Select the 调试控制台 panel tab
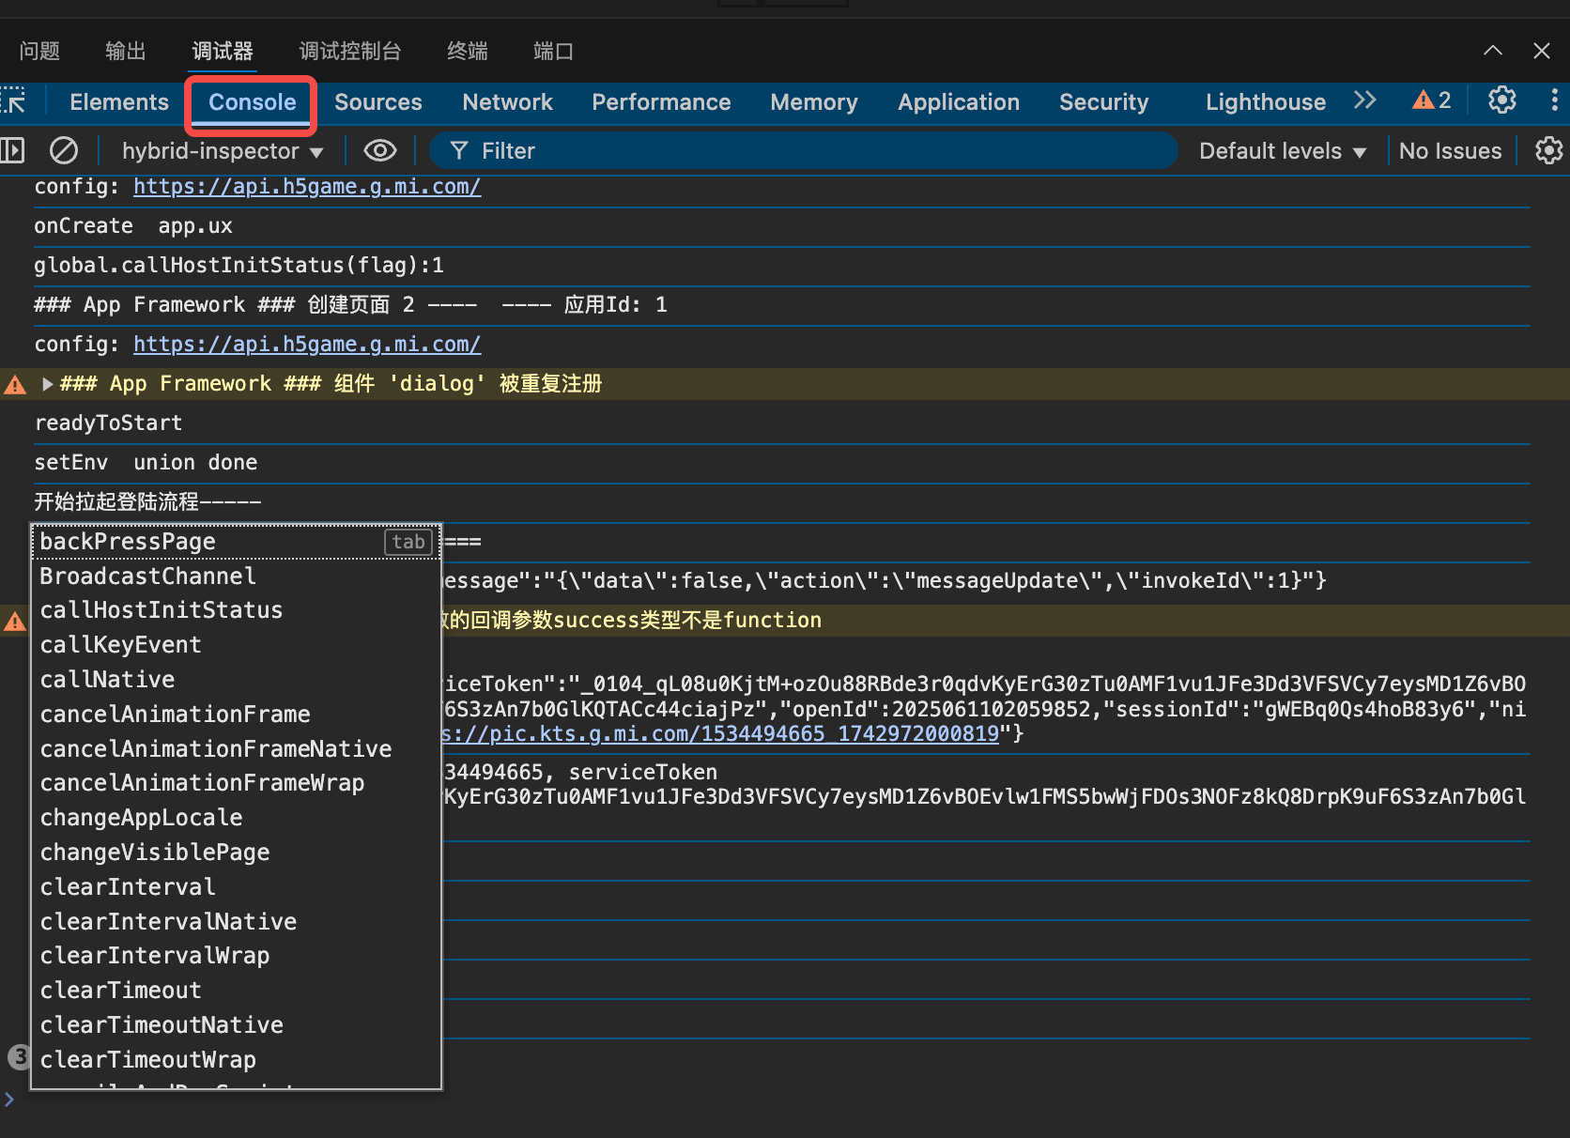The width and height of the screenshot is (1570, 1138). pyautogui.click(x=349, y=52)
